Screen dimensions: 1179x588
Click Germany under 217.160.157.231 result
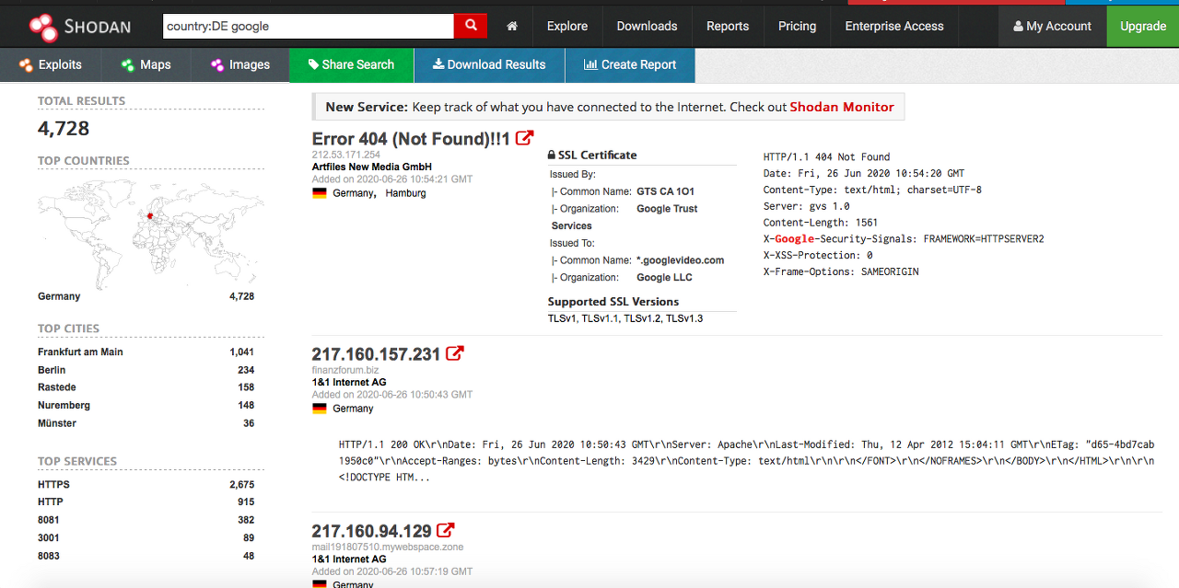point(353,409)
